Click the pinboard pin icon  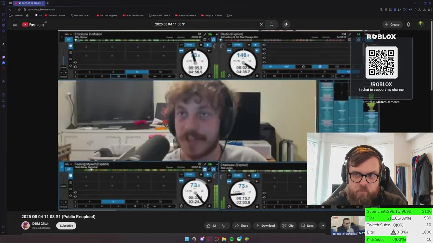coord(386,10)
